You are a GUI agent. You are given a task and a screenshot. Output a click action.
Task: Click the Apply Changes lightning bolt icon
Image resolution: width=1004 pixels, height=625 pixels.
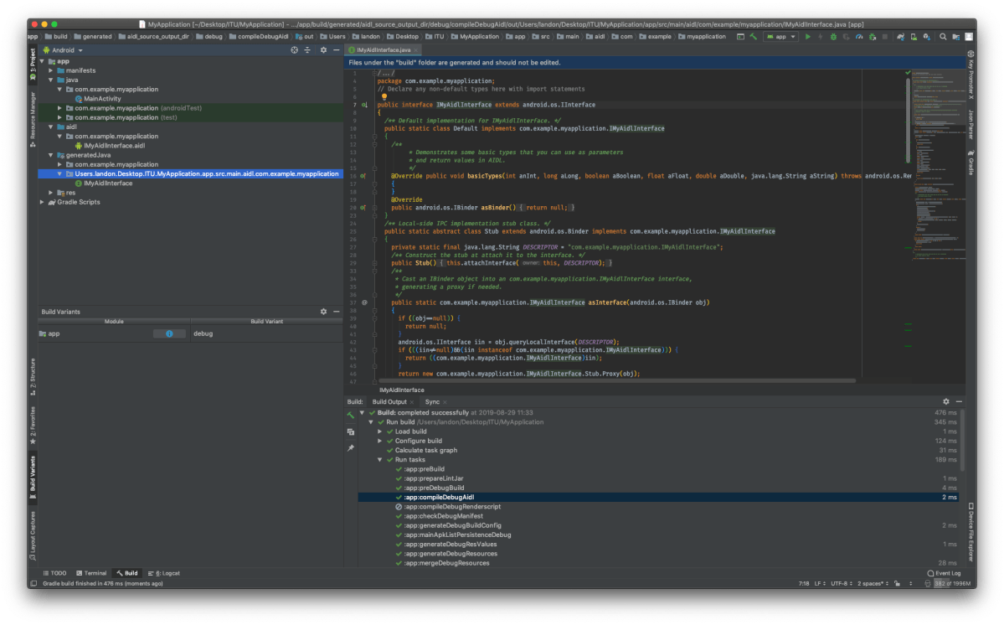(x=821, y=37)
